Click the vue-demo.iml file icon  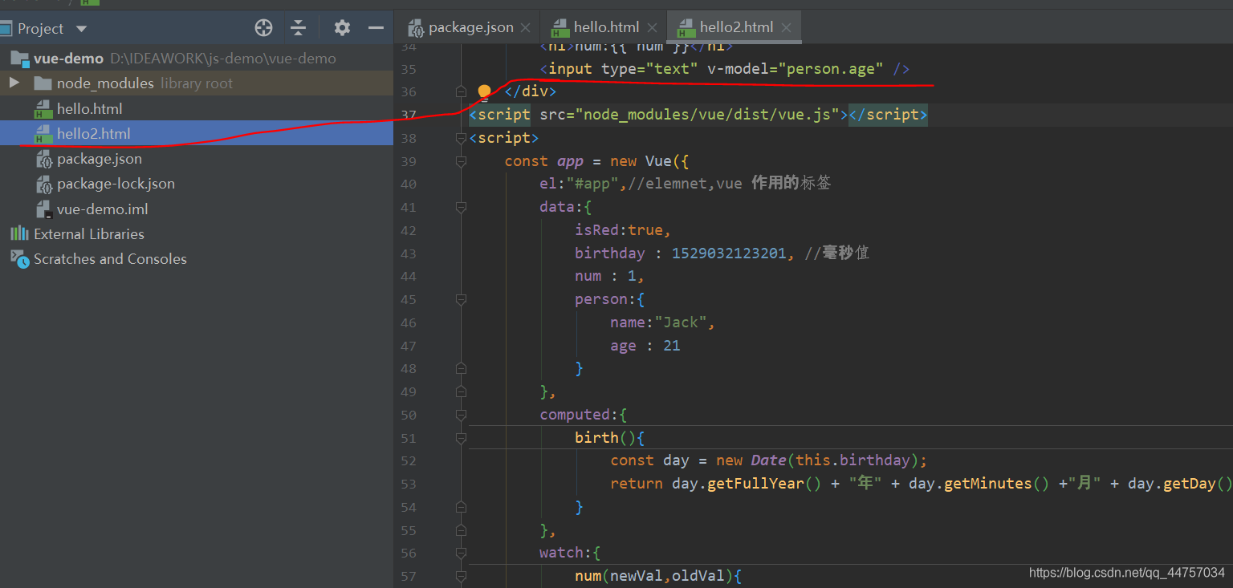pos(43,209)
